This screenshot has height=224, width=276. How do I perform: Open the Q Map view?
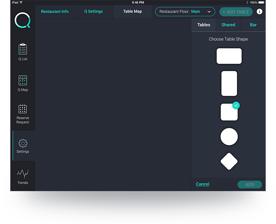pyautogui.click(x=23, y=83)
